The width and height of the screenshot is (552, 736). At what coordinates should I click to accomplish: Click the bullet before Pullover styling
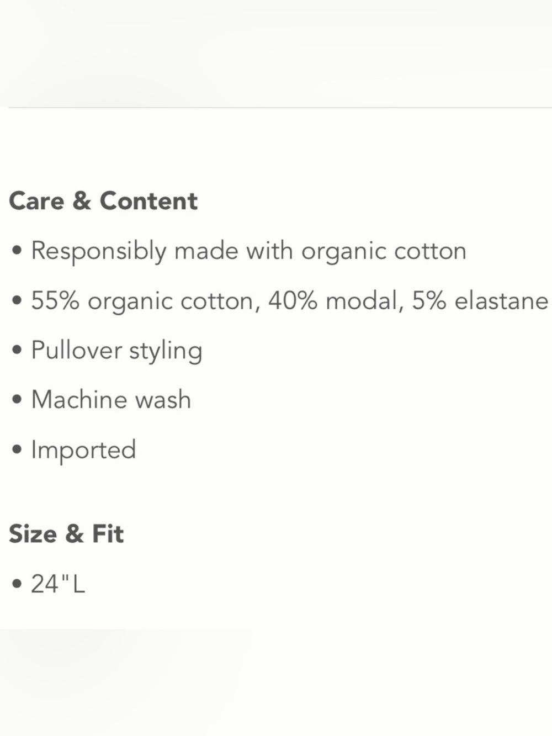click(18, 351)
